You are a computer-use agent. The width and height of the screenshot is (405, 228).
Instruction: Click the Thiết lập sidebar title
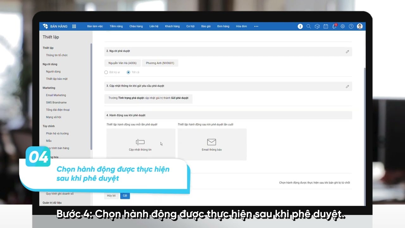click(51, 37)
